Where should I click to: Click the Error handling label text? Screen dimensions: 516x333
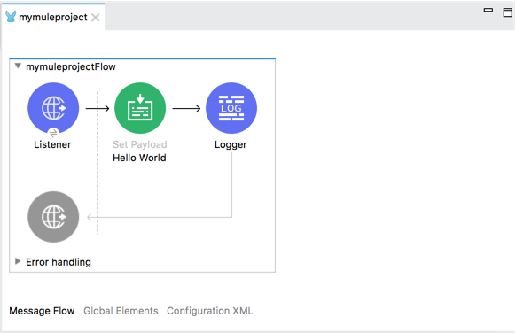click(59, 262)
